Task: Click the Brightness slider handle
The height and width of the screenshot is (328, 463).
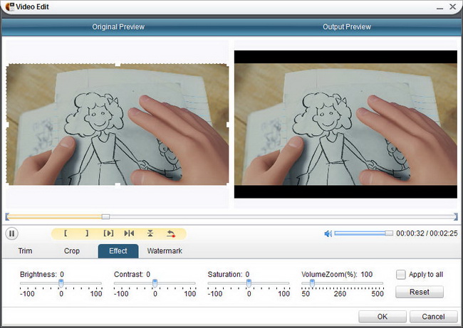Action: tap(61, 283)
